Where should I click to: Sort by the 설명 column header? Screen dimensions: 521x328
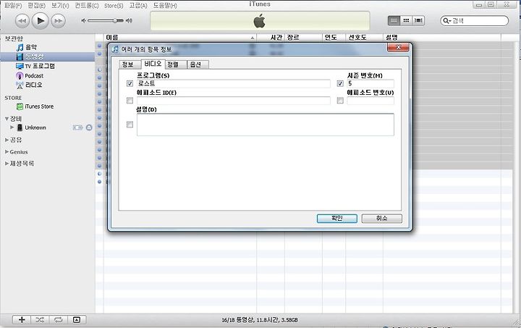[x=442, y=38]
